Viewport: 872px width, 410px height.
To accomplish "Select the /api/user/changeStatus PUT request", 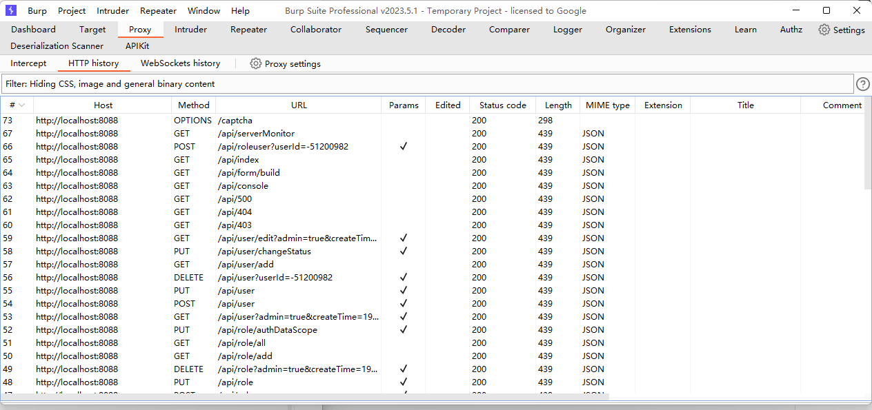I will (432, 252).
